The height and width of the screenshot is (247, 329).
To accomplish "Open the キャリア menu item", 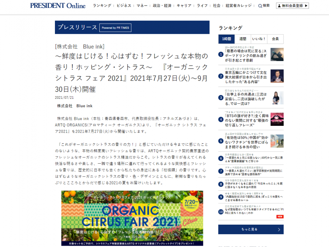I will point(184,6).
